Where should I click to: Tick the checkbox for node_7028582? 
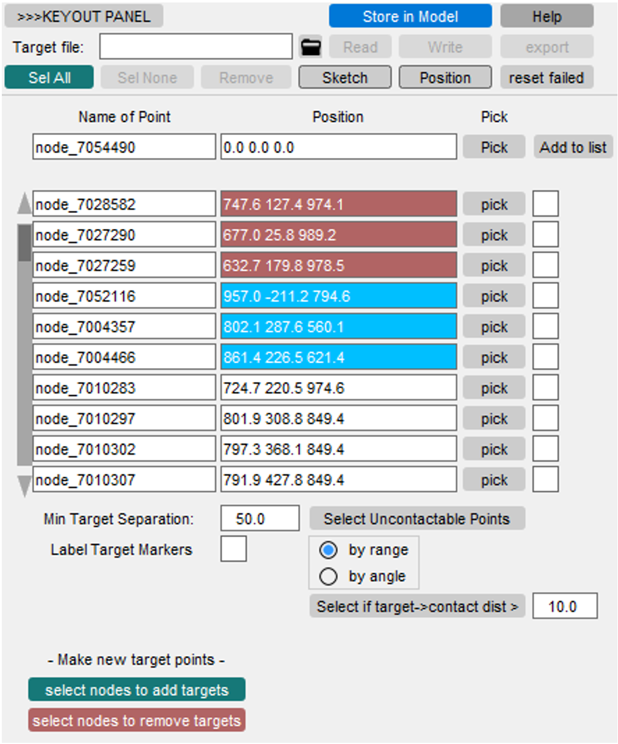545,204
